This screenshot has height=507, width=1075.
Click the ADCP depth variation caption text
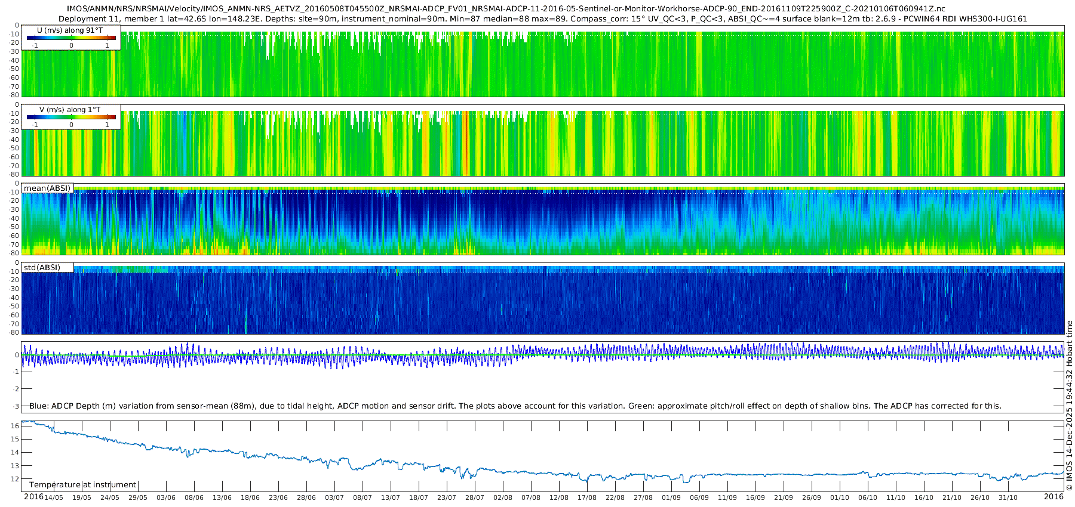point(515,406)
